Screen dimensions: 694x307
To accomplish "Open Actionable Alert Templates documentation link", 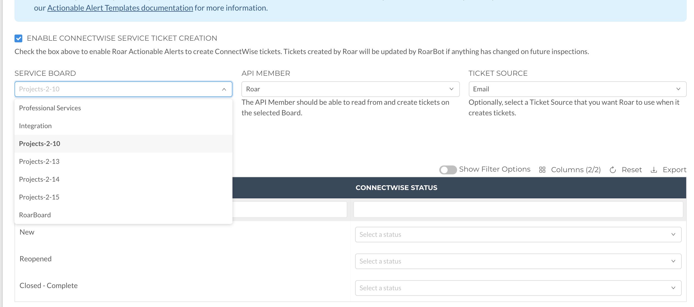I will [120, 8].
